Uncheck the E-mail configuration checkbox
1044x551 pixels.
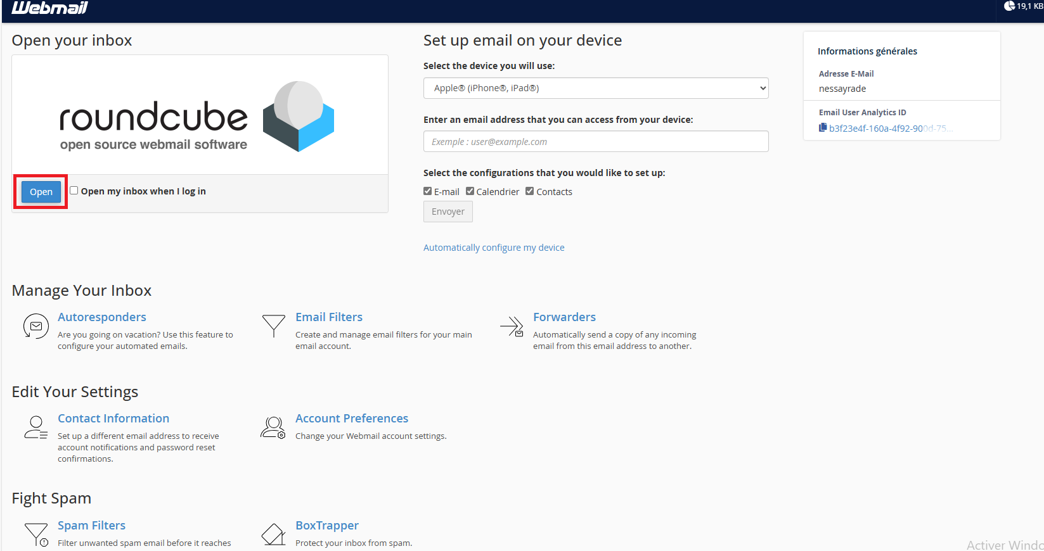428,191
